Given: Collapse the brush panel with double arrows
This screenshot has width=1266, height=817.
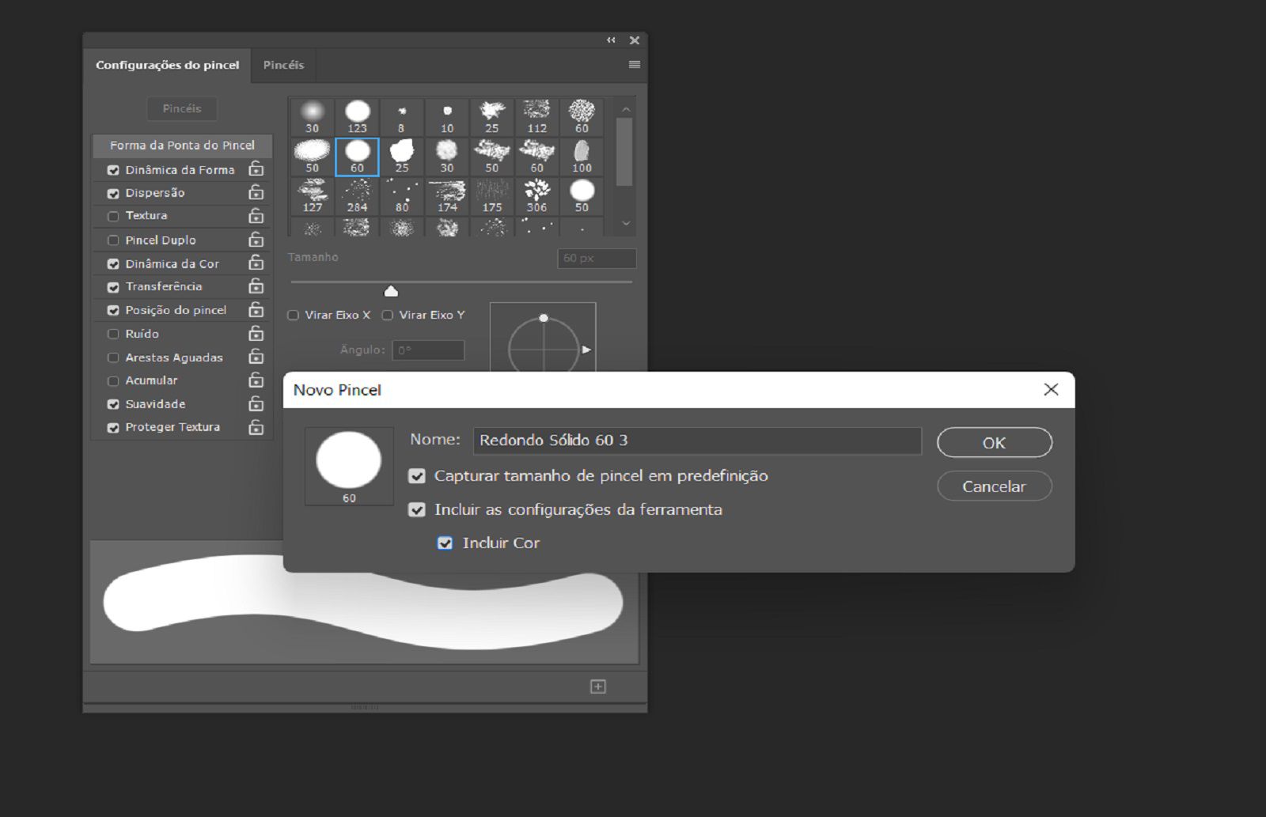Looking at the screenshot, I should [611, 40].
